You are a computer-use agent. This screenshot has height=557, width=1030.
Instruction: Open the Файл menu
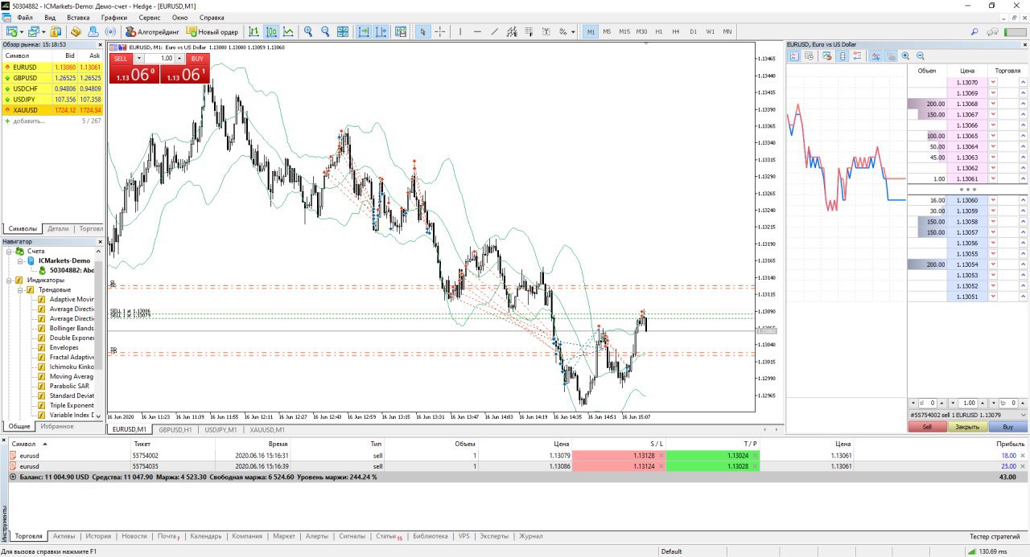(x=24, y=17)
